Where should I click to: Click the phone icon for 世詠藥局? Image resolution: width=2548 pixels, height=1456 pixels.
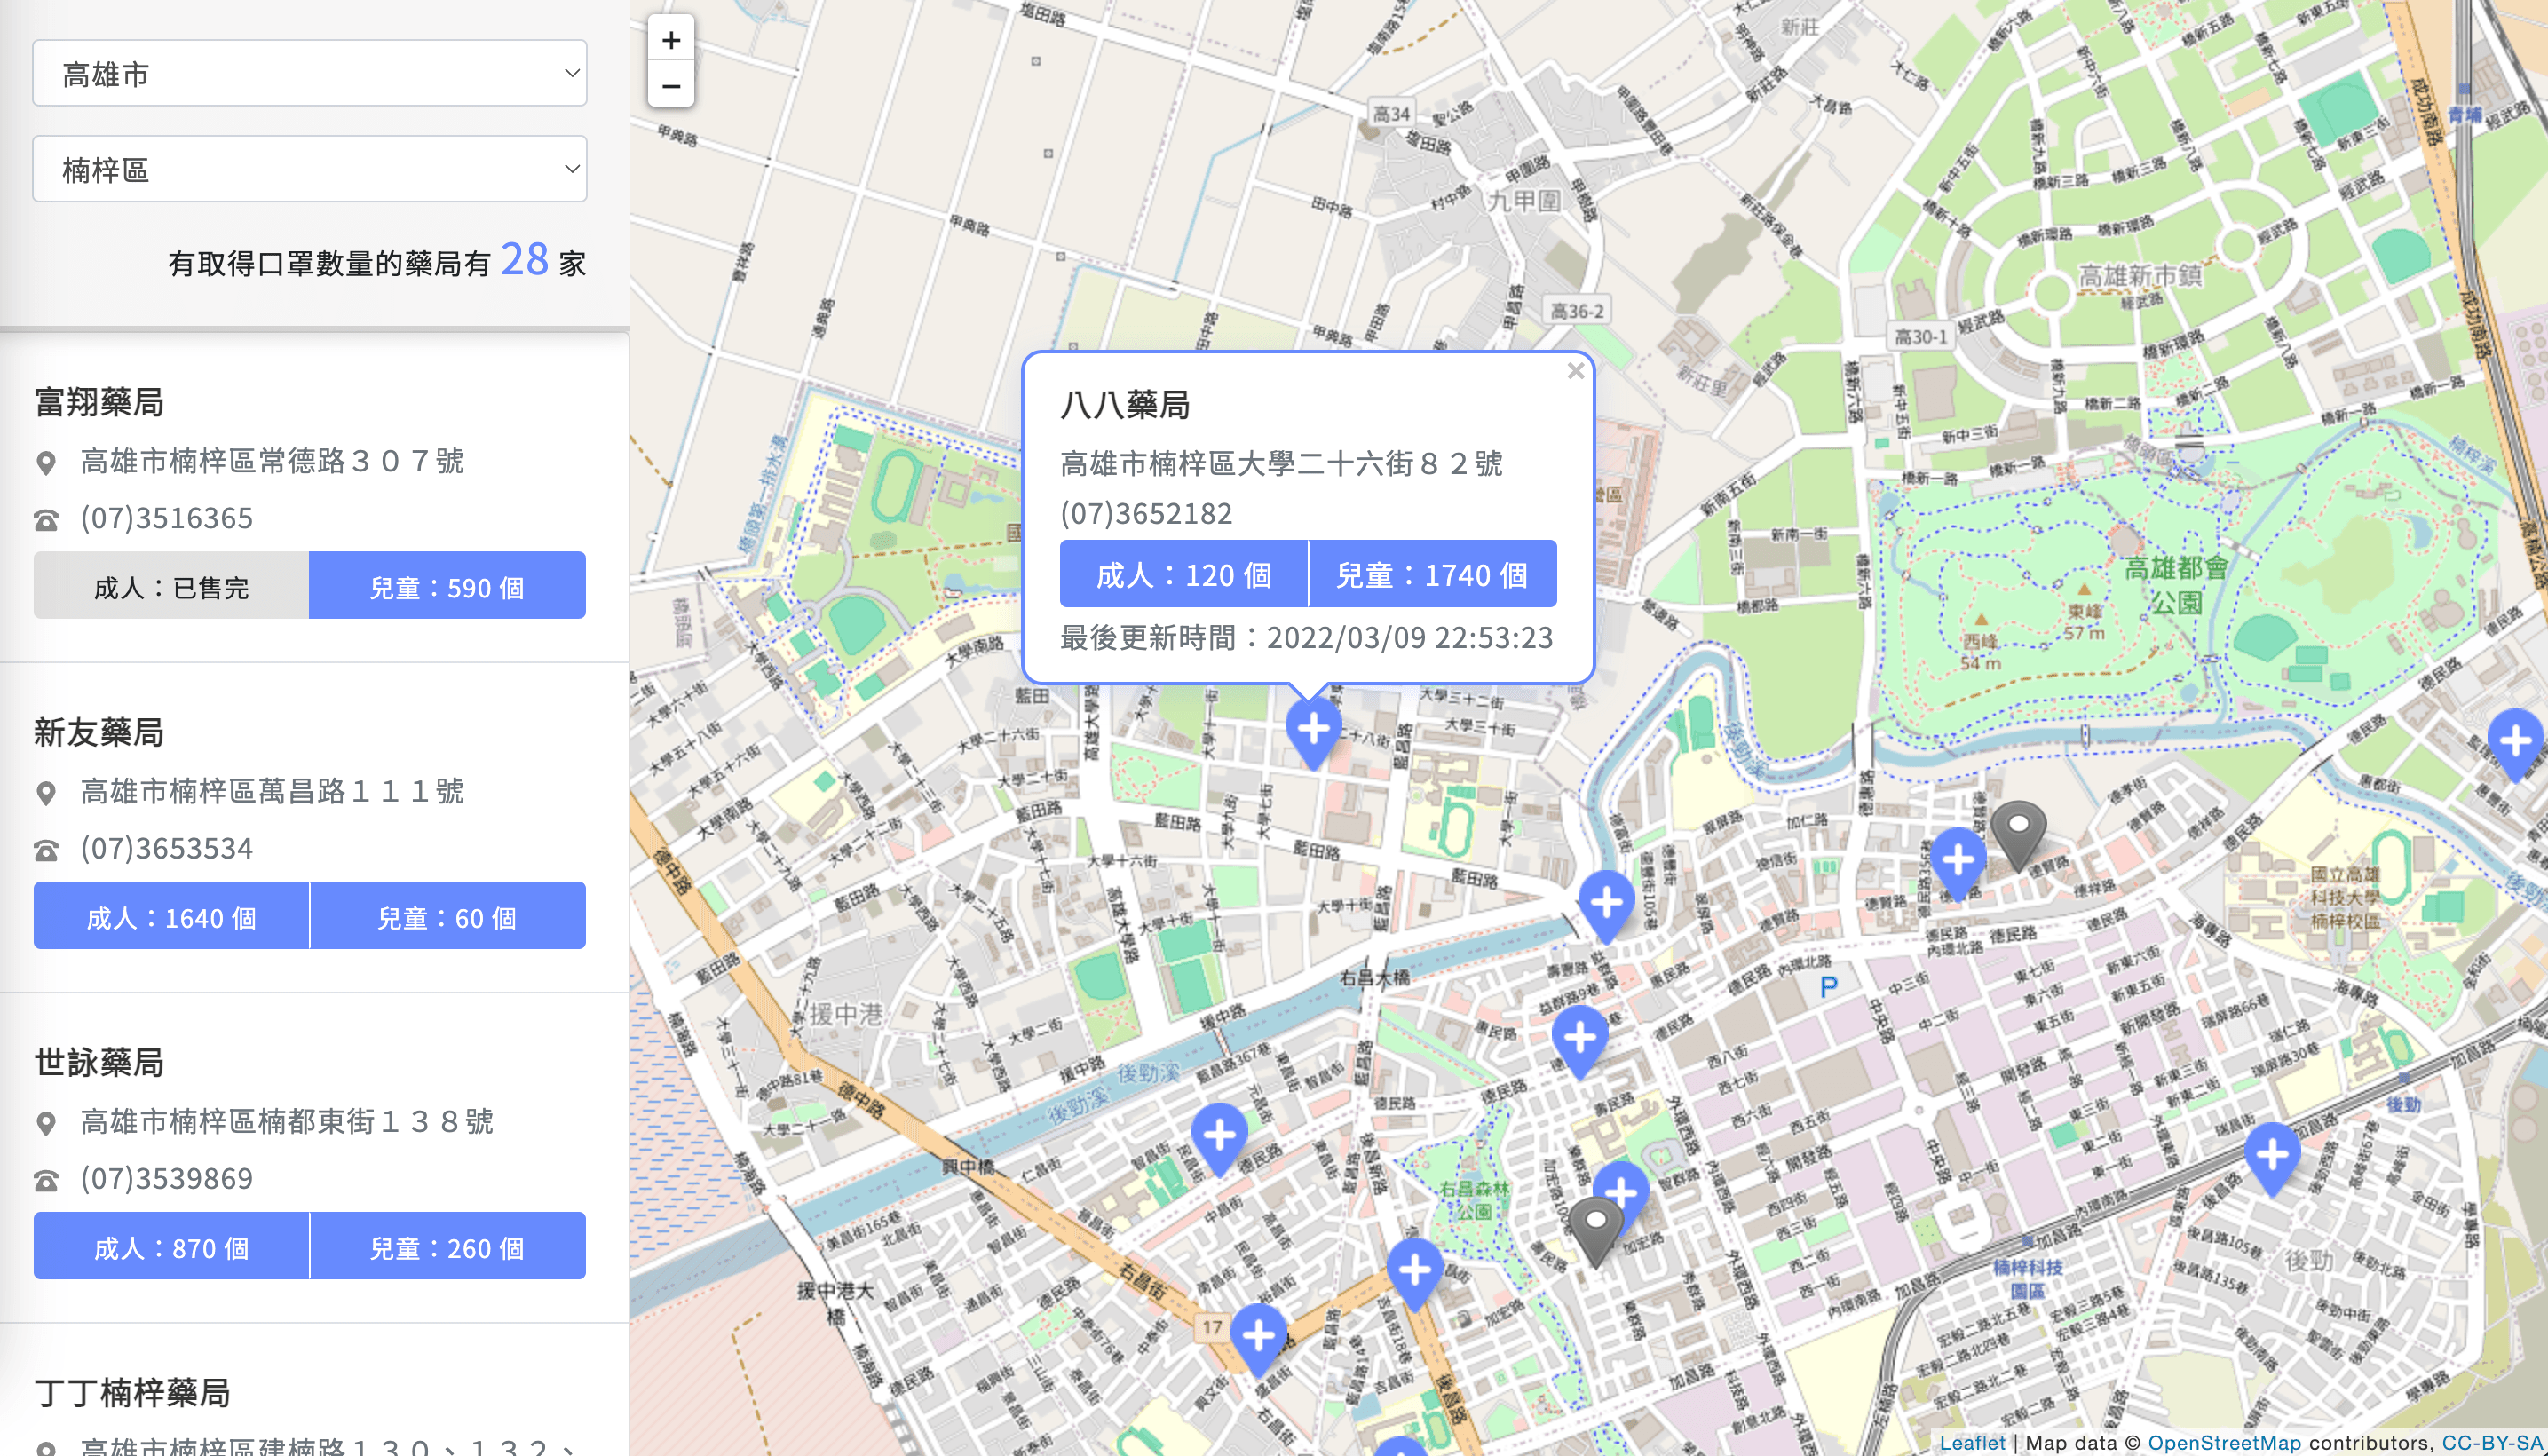pos(46,1180)
